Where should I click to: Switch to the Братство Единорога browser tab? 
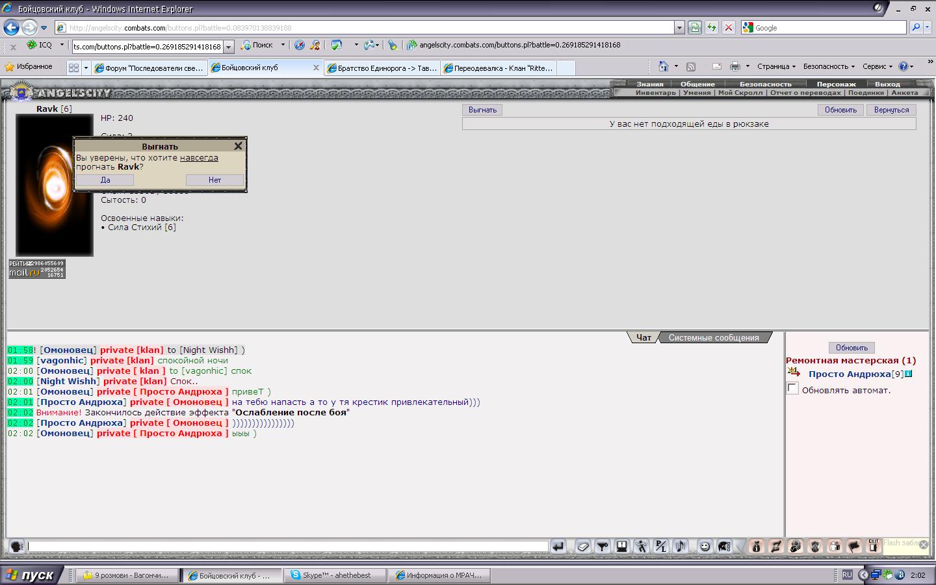click(x=382, y=68)
